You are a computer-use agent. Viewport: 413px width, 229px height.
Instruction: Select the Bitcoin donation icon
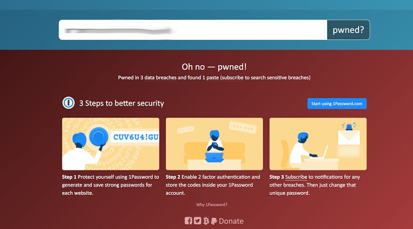206,221
